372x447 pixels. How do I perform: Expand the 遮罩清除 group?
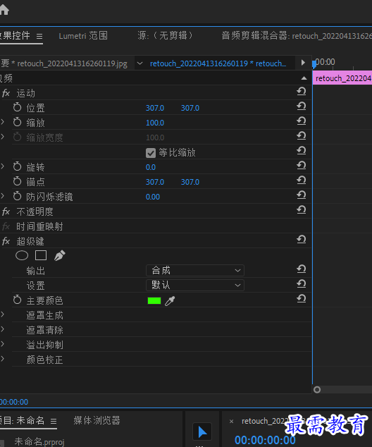(x=2, y=329)
